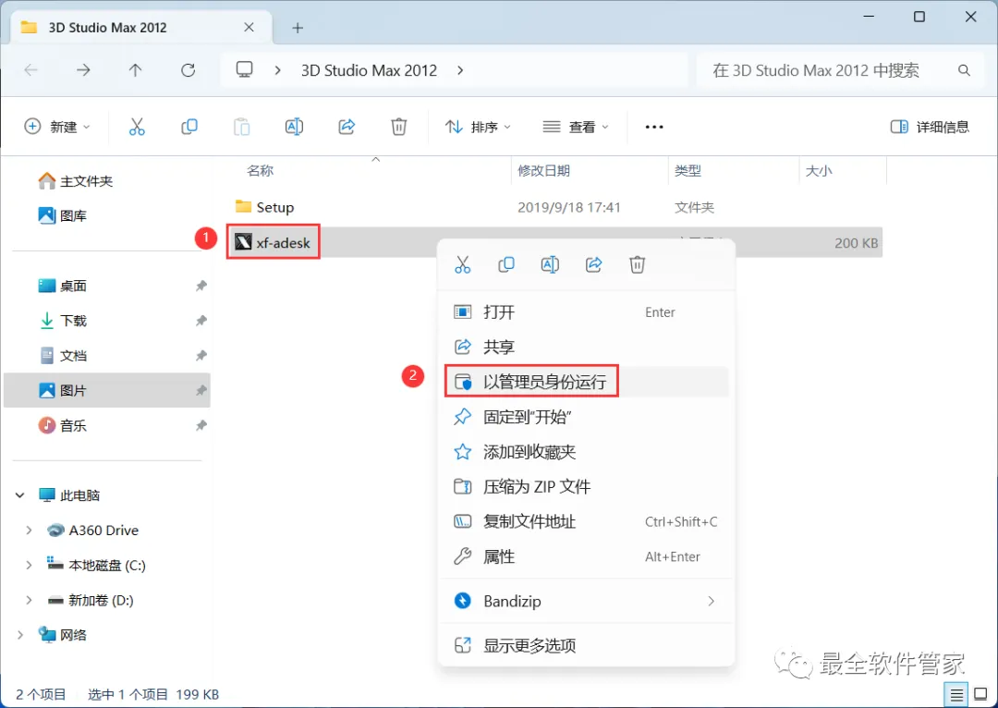Screen dimensions: 998x708
Task: Sort by the 名称 column header
Action: click(260, 171)
